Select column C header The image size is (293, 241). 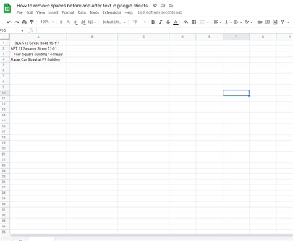(x=143, y=37)
